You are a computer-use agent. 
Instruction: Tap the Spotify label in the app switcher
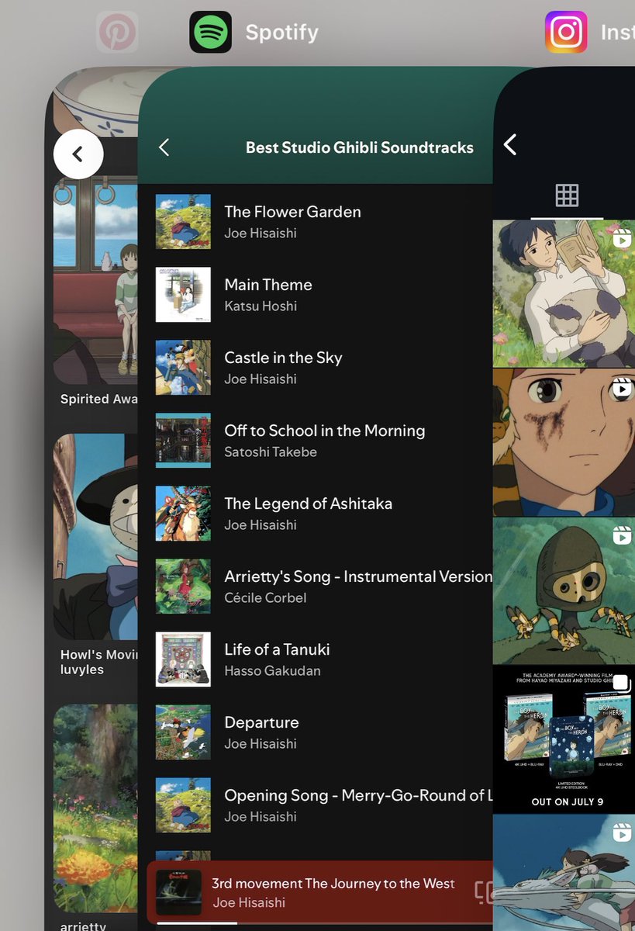tap(282, 33)
